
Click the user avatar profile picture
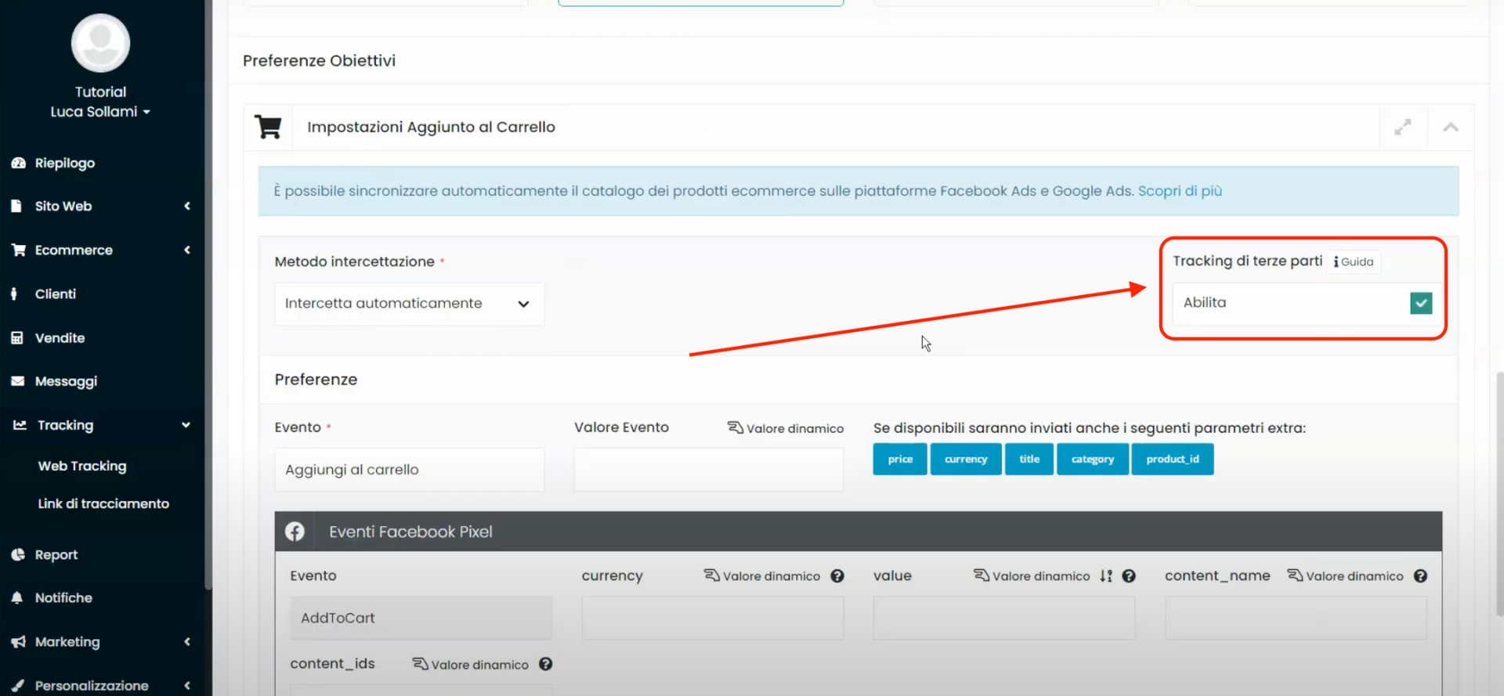click(x=100, y=43)
